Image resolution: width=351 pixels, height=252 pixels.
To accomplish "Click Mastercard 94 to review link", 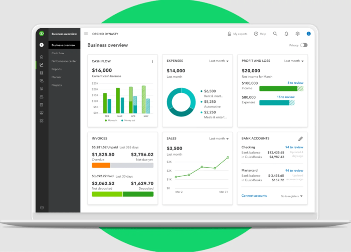I will tap(294, 171).
